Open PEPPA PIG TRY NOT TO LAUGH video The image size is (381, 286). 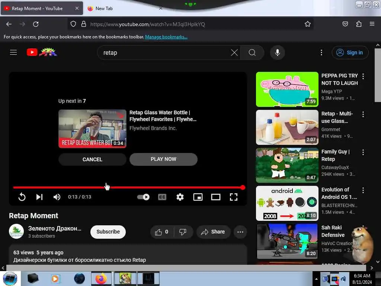[x=287, y=89]
